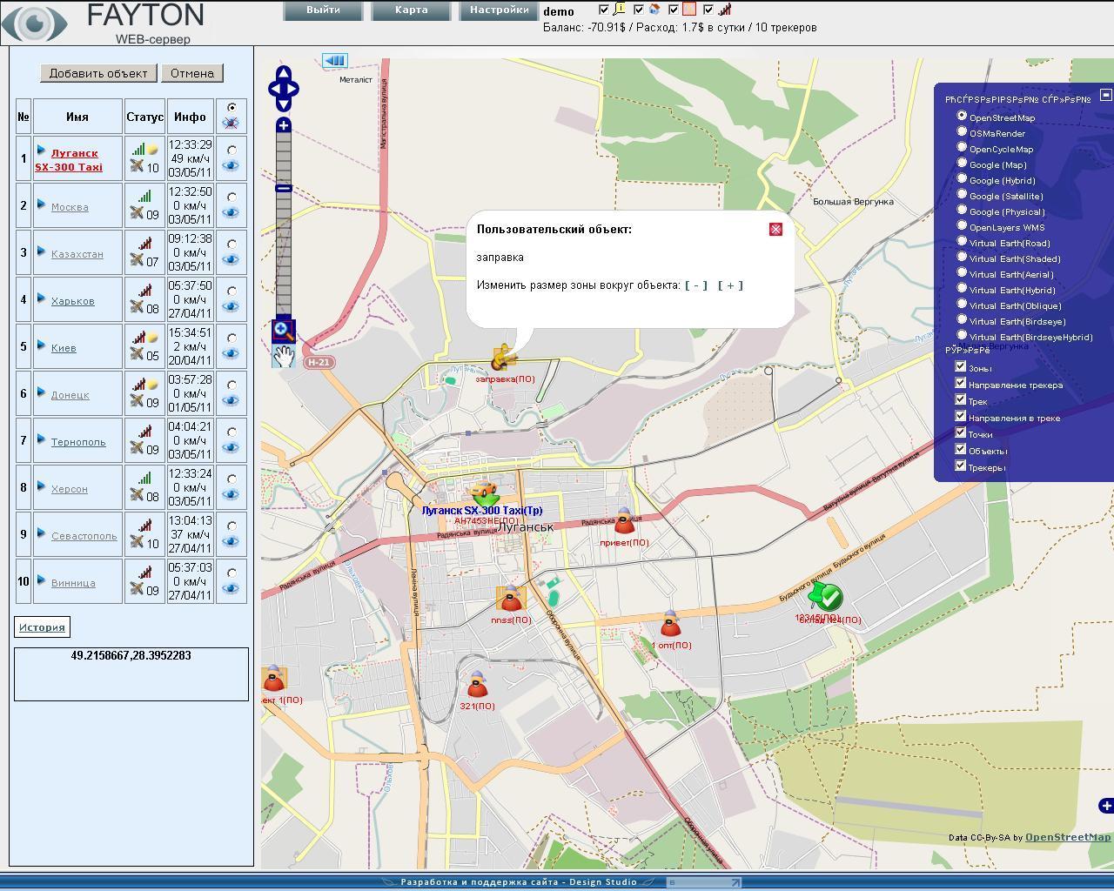This screenshot has height=891, width=1114.
Task: Open the overview map plus button
Action: click(x=1106, y=806)
